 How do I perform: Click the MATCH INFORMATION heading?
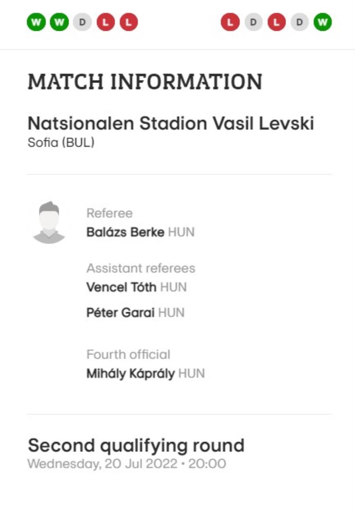(x=145, y=82)
